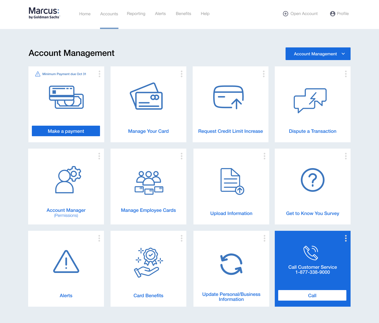Open the Reporting nav tab
The image size is (379, 323).
click(x=136, y=14)
